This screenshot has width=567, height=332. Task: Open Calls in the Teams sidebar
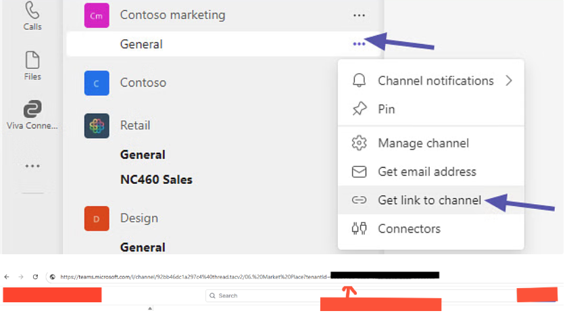[x=32, y=16]
